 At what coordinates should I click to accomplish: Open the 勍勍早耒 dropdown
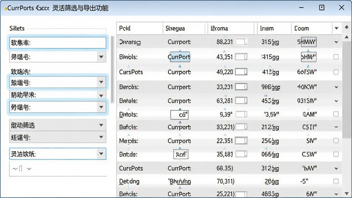[101, 96]
